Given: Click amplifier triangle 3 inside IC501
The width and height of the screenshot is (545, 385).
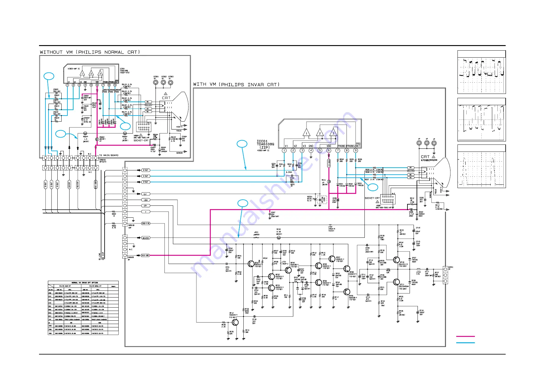Looking at the screenshot, I should [100, 73].
